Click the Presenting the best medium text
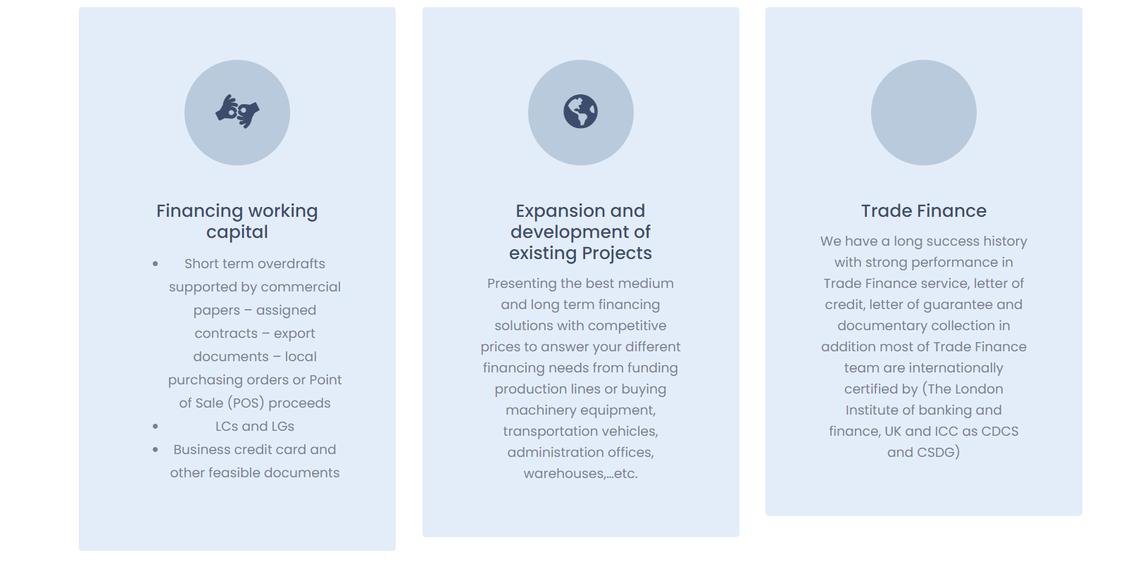The width and height of the screenshot is (1145, 566). (580, 283)
